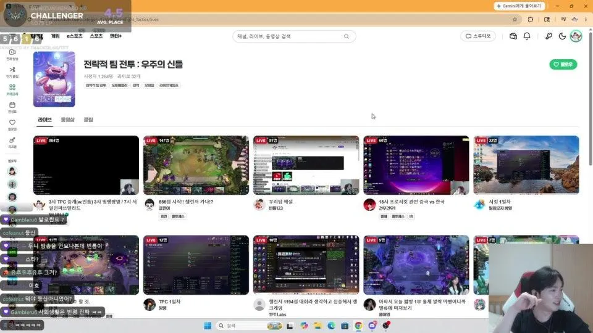The height and width of the screenshot is (333, 593).
Task: Click the green follow heart button
Action: point(563,65)
